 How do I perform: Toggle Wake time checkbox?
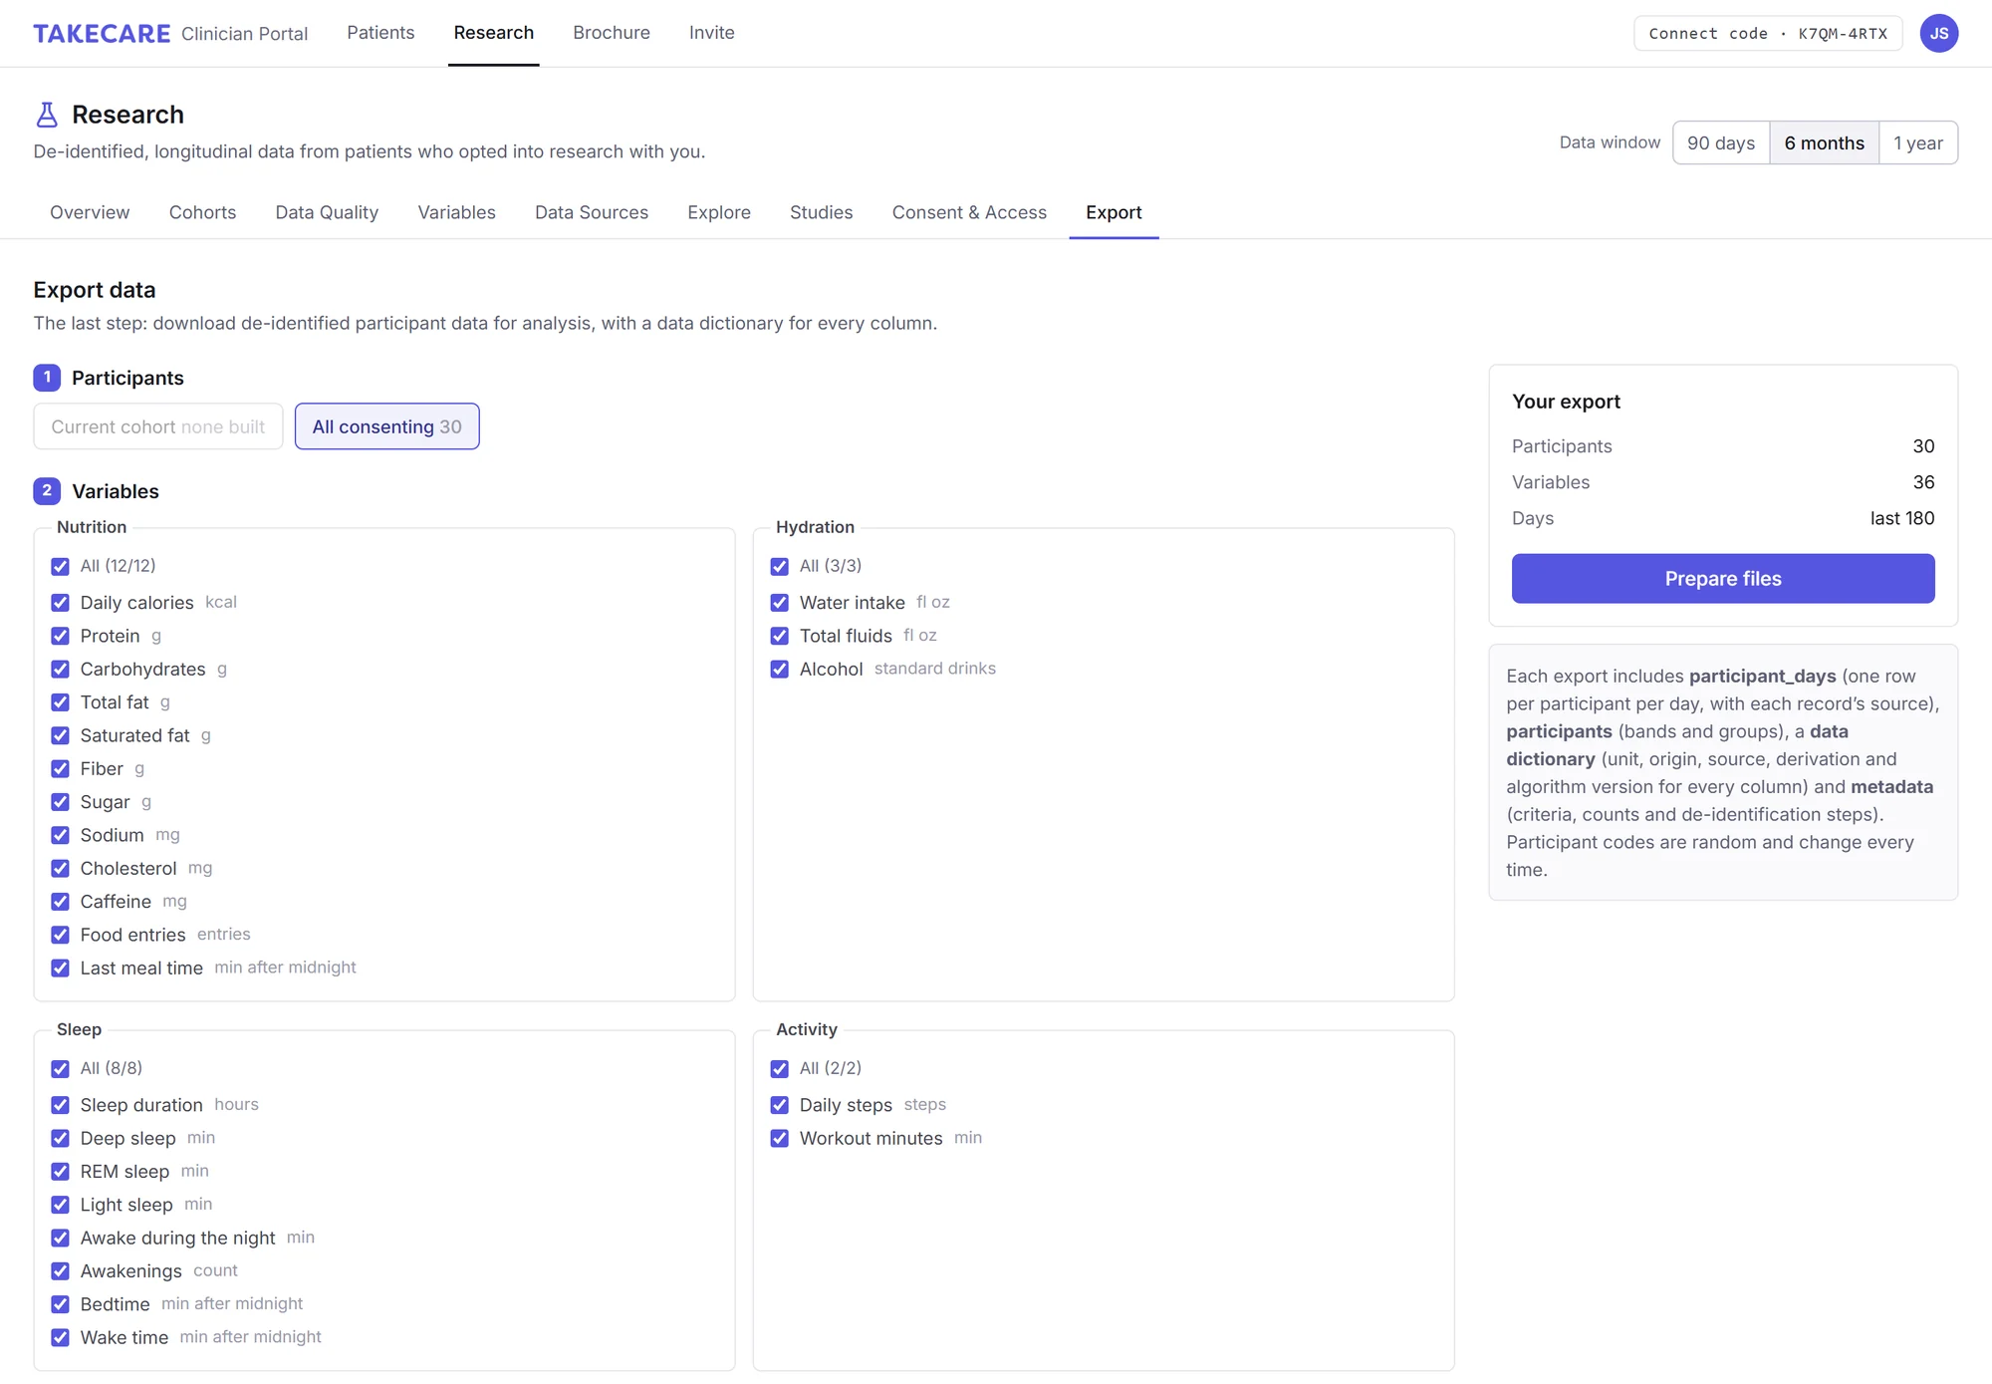(x=61, y=1337)
